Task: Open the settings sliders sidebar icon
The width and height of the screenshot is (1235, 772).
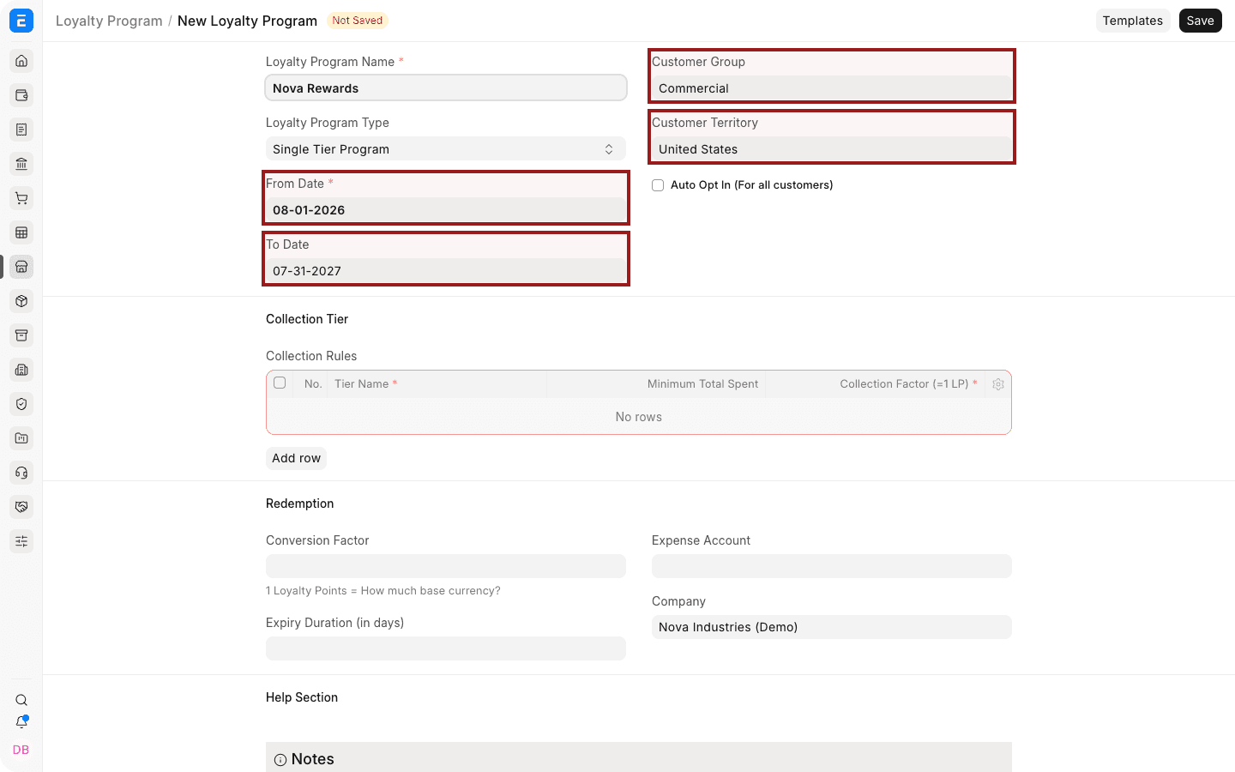Action: [21, 541]
